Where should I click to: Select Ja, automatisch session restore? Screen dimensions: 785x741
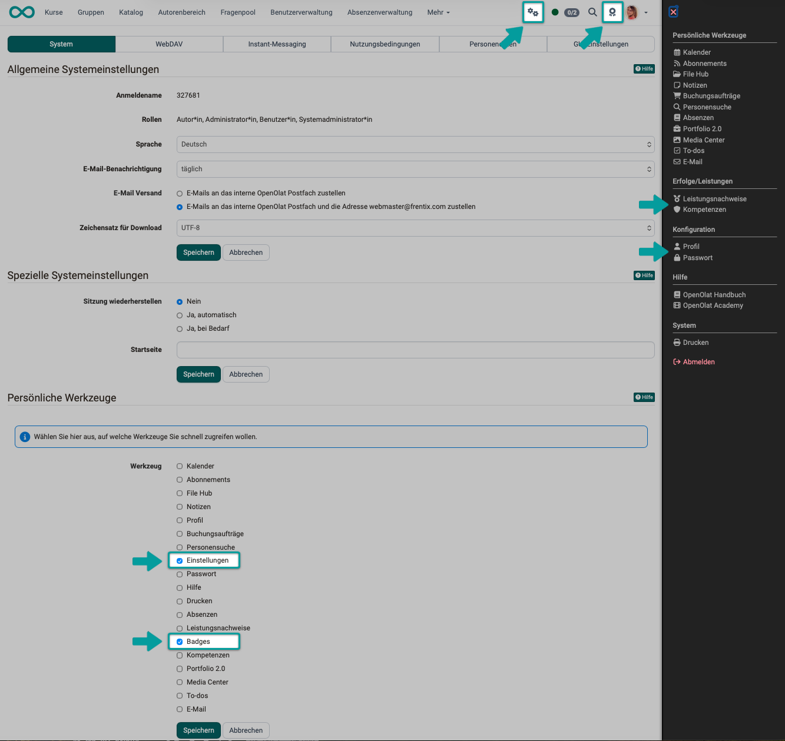point(180,315)
